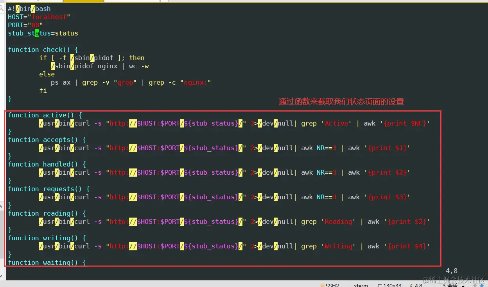Click the 130x33 terminal size in status bar
Image resolution: width=488 pixels, height=287 pixels.
393,285
